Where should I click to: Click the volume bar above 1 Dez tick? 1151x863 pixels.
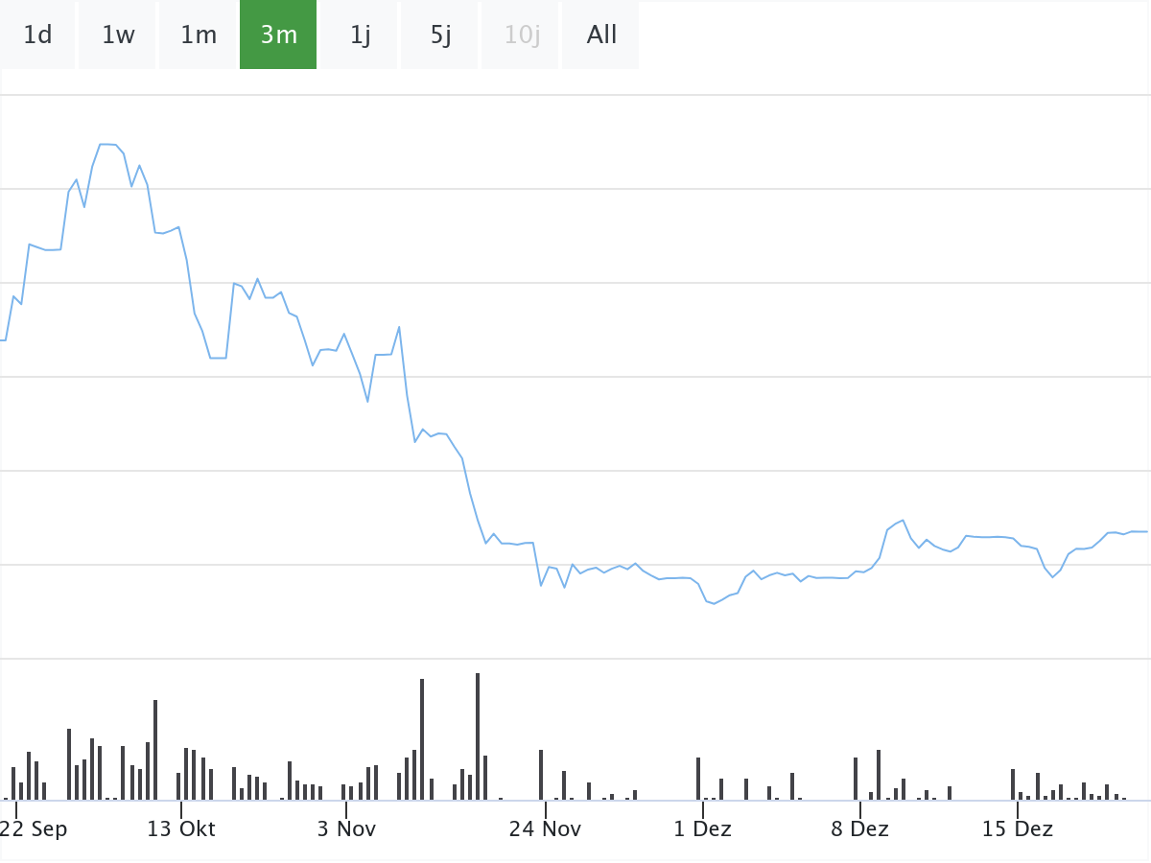(x=698, y=779)
